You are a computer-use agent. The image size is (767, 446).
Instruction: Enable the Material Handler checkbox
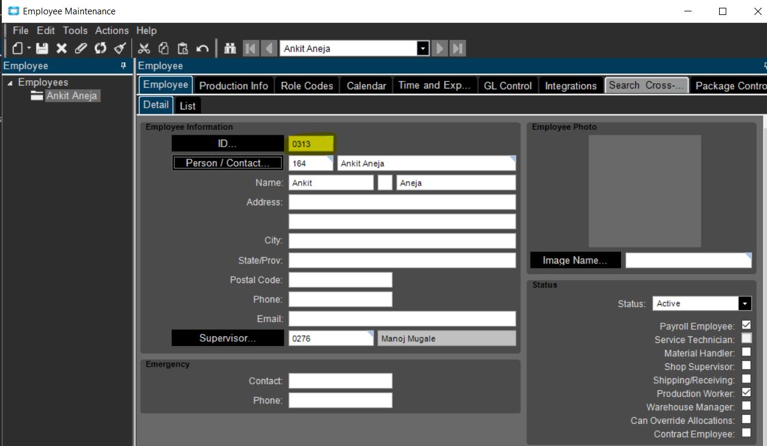(746, 352)
